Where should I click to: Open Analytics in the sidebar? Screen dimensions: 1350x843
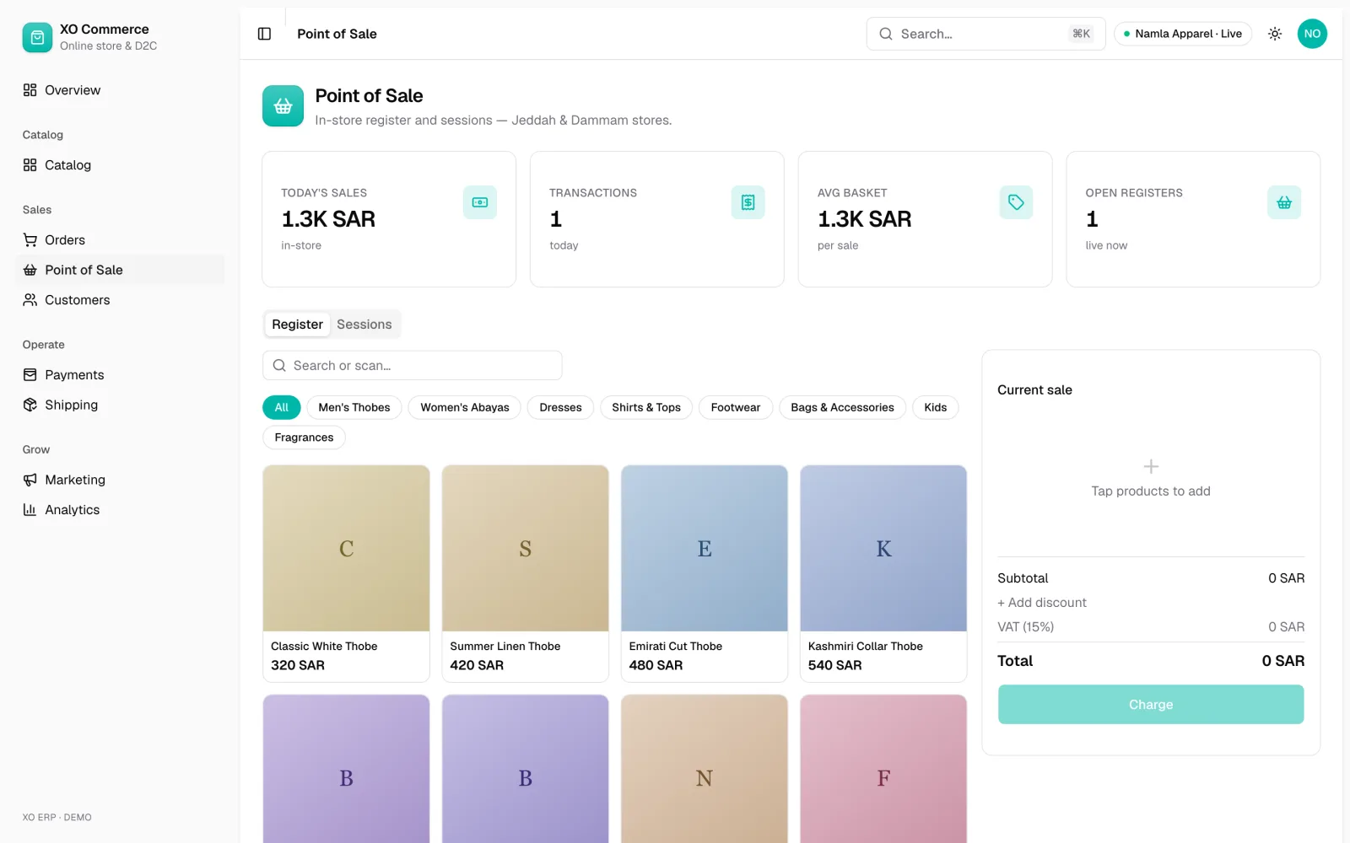[x=121, y=510]
